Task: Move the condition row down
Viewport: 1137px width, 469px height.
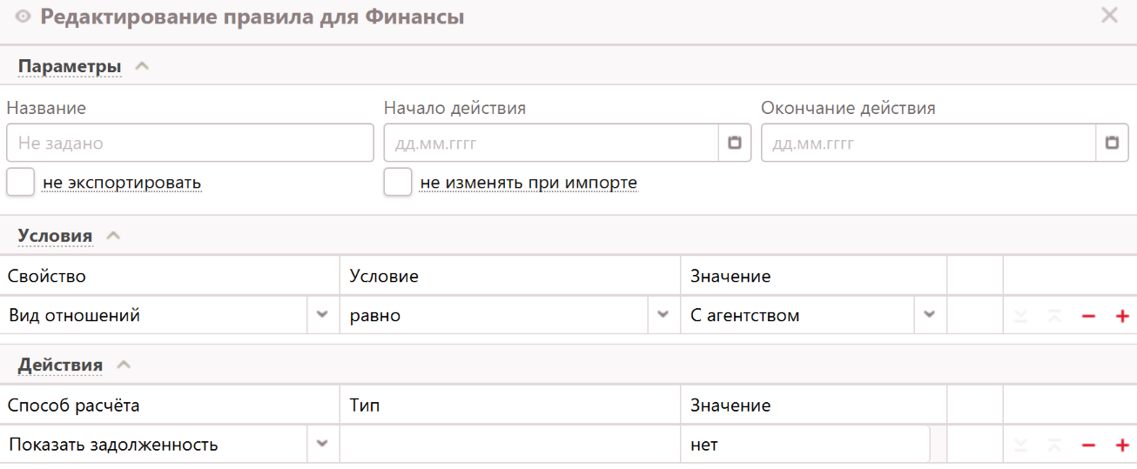Action: 1021,316
